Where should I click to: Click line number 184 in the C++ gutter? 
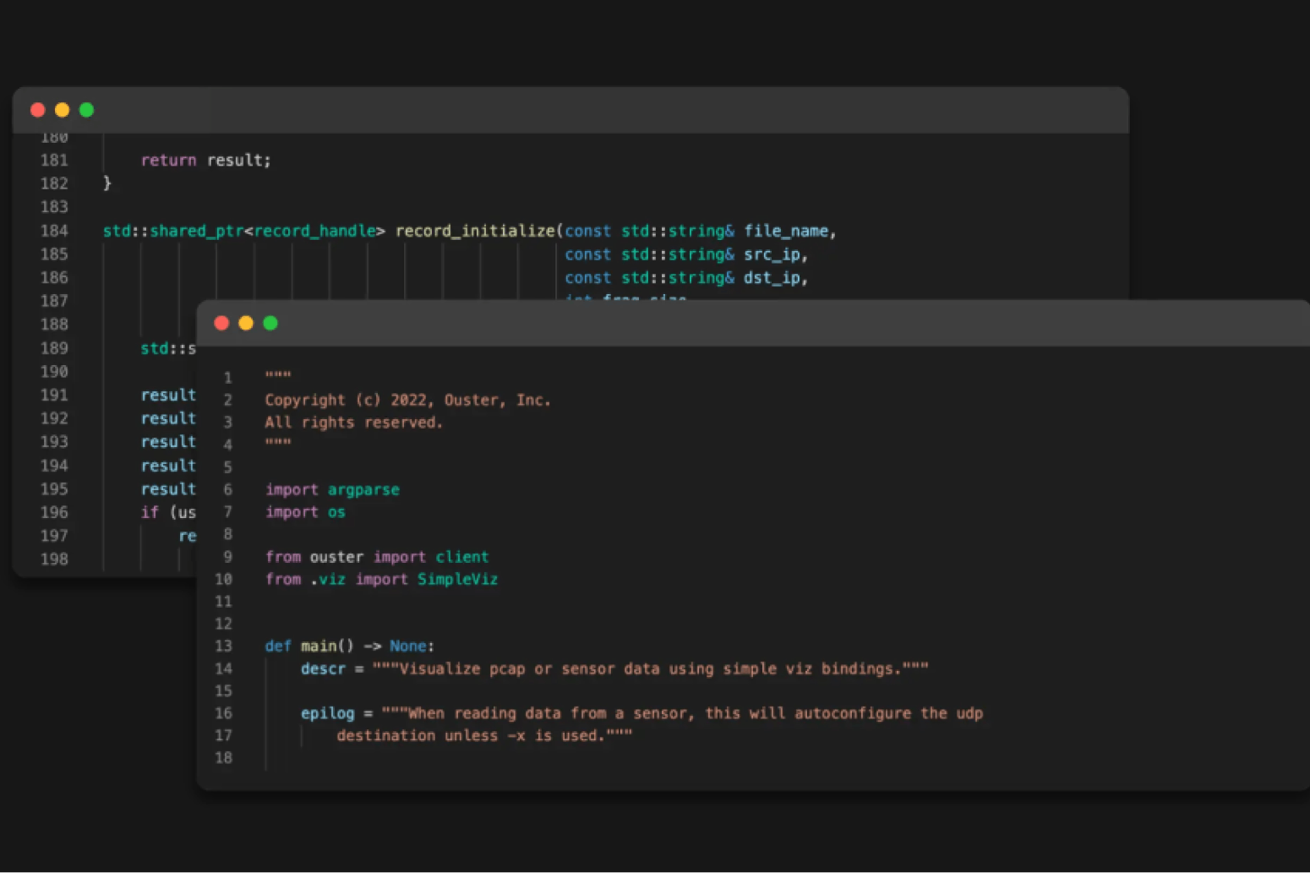54,231
